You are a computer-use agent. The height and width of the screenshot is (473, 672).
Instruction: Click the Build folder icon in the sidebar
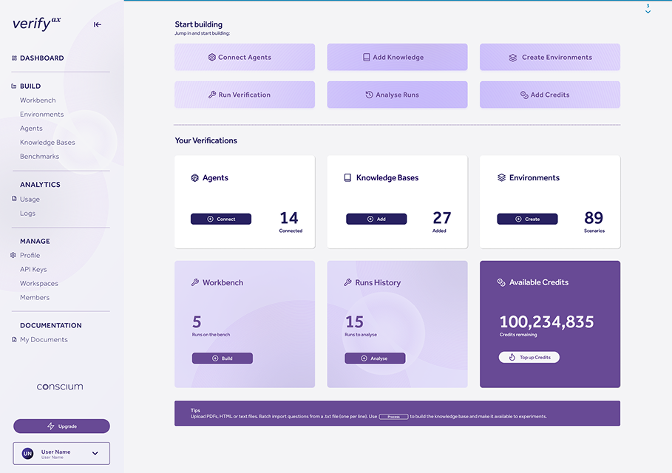coord(14,86)
